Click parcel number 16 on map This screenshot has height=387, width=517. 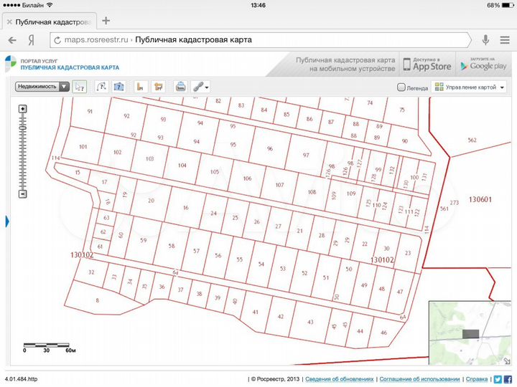186,208
